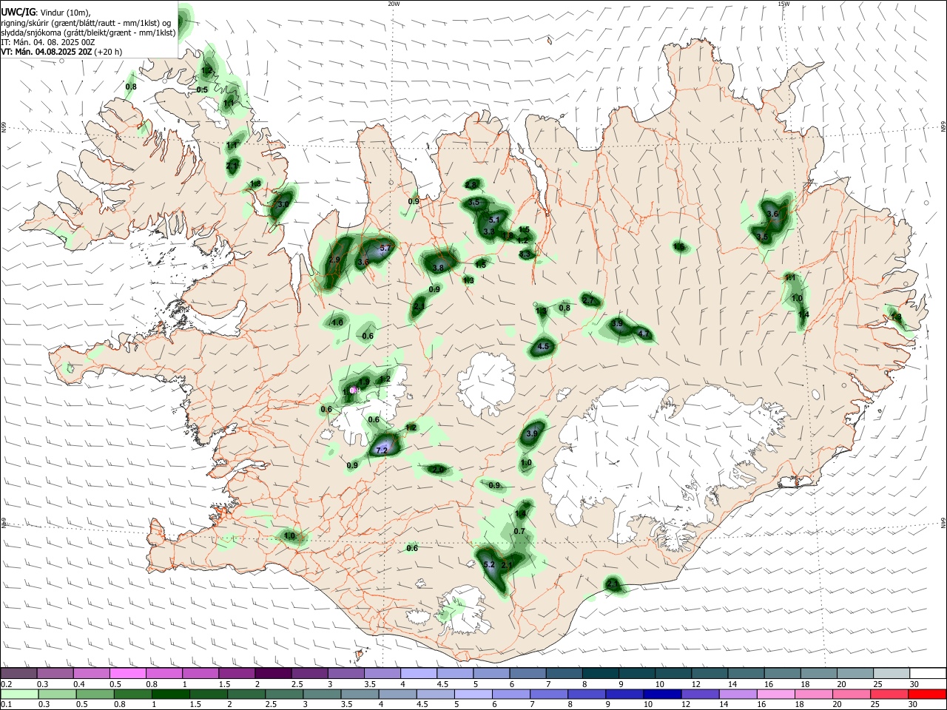
Task: Select the lower legend swatch between 2.5 and 3
Action: 283,694
